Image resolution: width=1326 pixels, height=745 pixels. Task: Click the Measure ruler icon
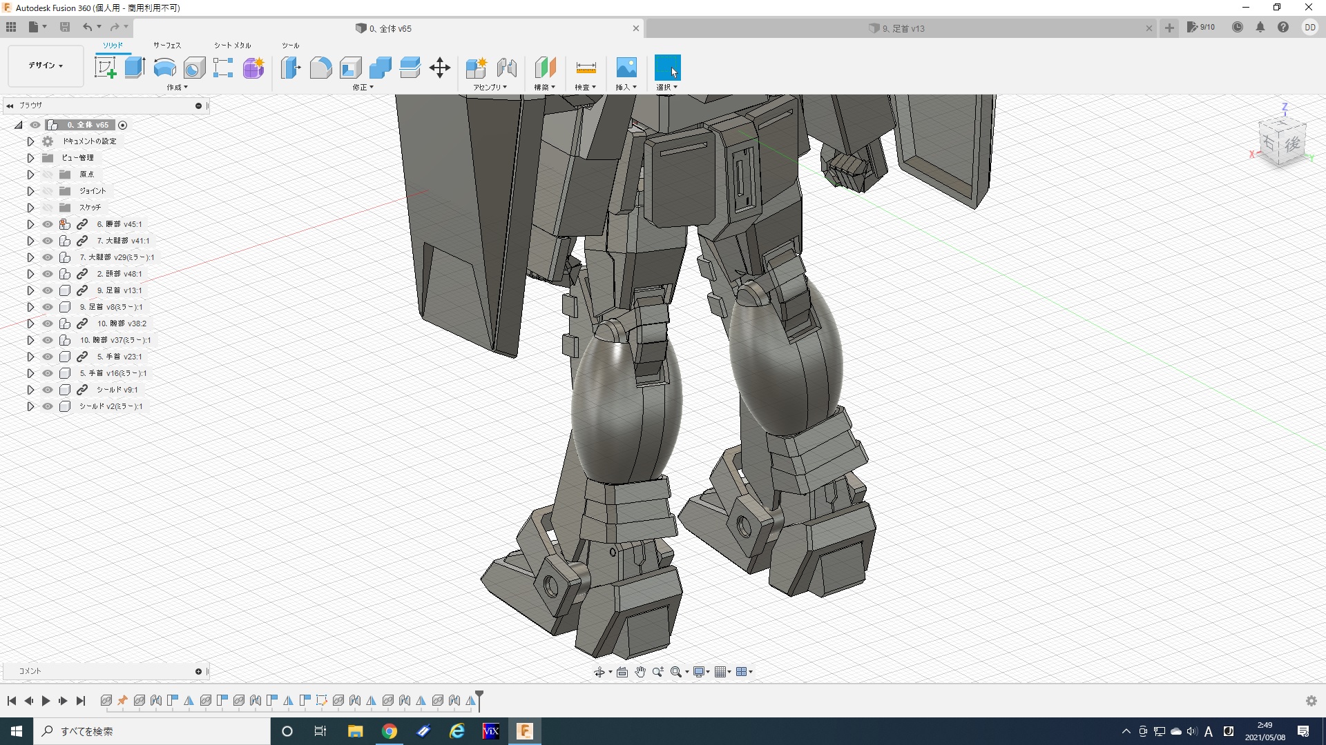[x=586, y=68]
